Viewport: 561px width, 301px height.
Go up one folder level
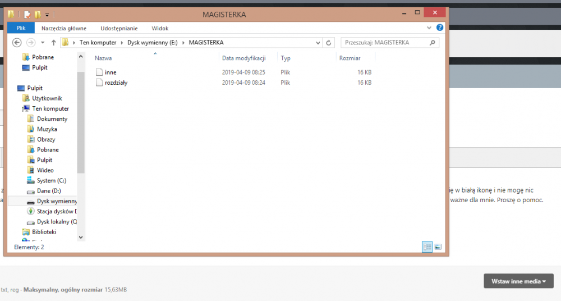coord(53,43)
